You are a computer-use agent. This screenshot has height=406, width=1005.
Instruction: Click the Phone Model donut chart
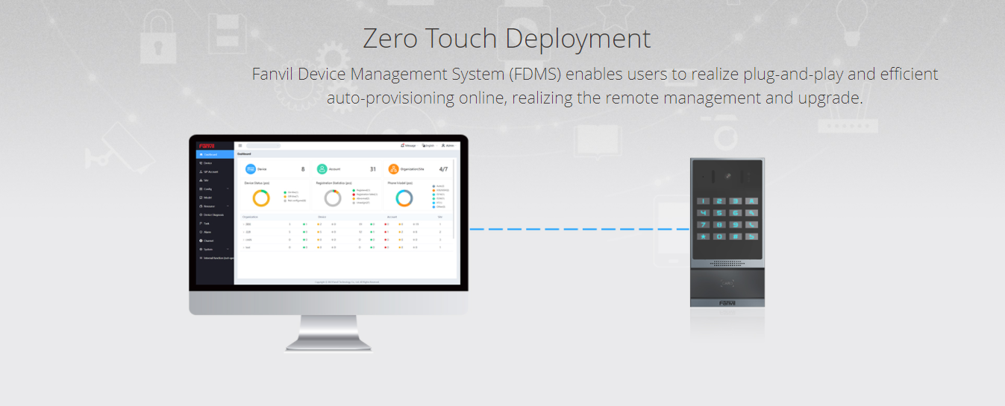[x=404, y=198]
